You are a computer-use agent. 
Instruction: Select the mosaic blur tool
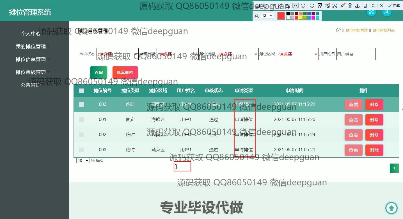click(288, 6)
